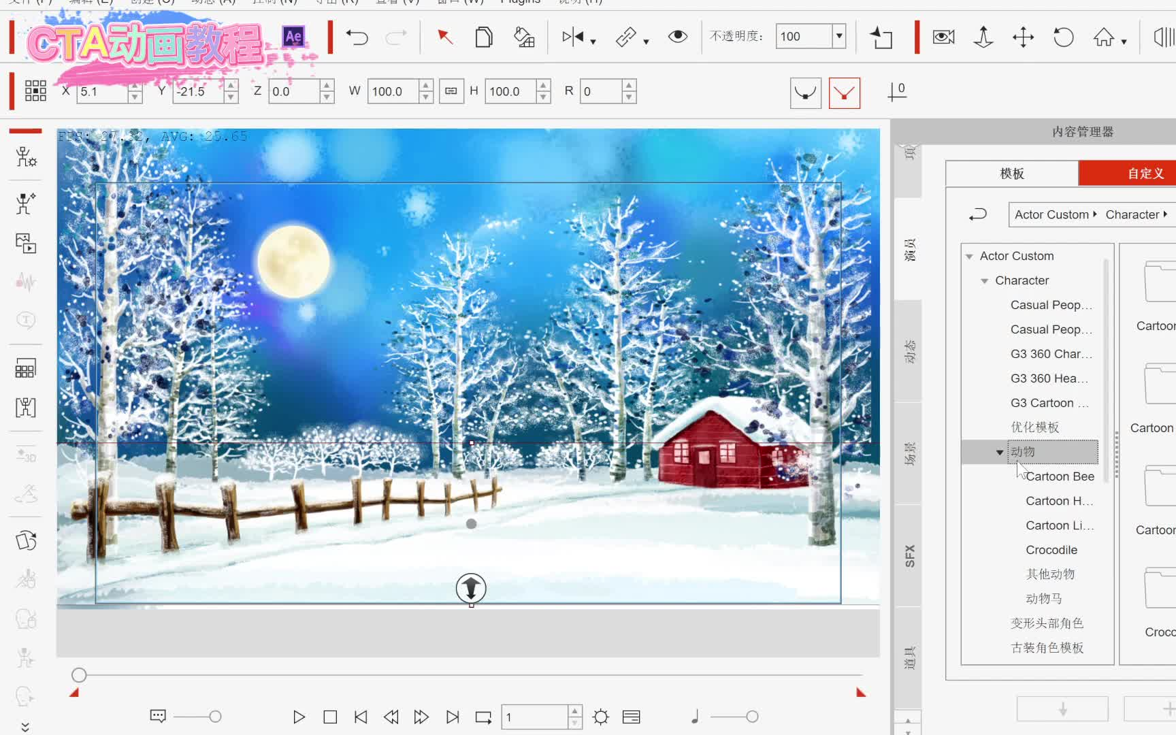Viewport: 1176px width, 735px height.
Task: Open the paint bucket material tool
Action: 524,37
